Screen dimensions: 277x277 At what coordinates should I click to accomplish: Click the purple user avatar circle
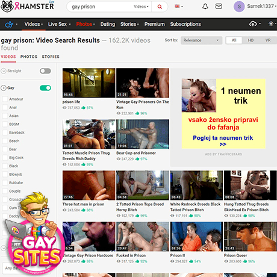239,7
